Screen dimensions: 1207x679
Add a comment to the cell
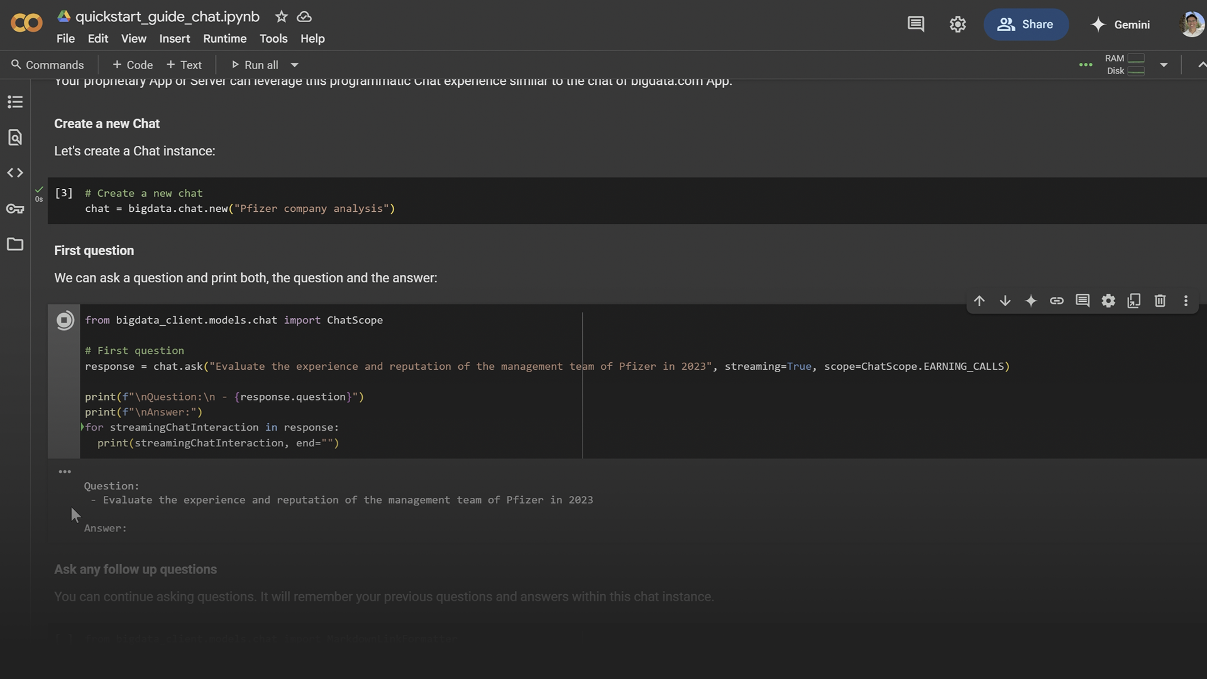1083,301
